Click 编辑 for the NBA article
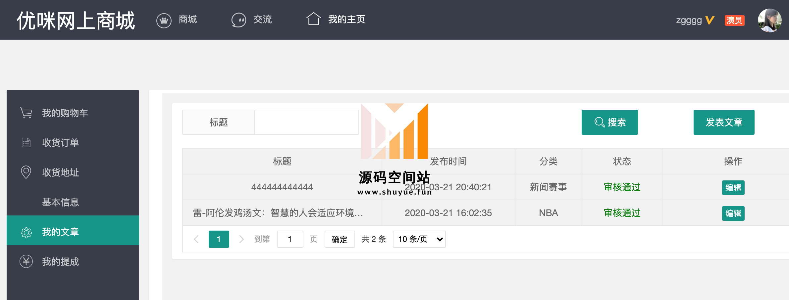The image size is (789, 300). coord(733,213)
